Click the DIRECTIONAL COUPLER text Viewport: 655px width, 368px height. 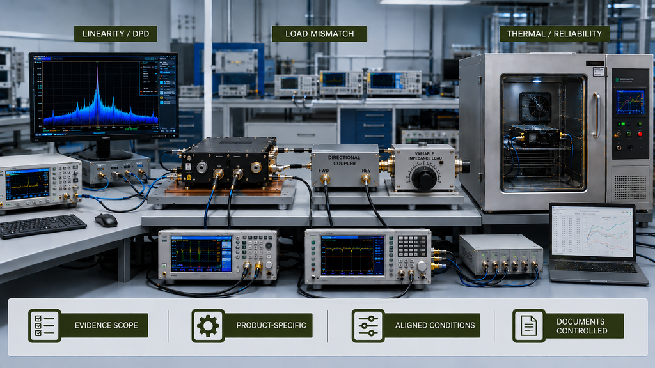click(343, 160)
